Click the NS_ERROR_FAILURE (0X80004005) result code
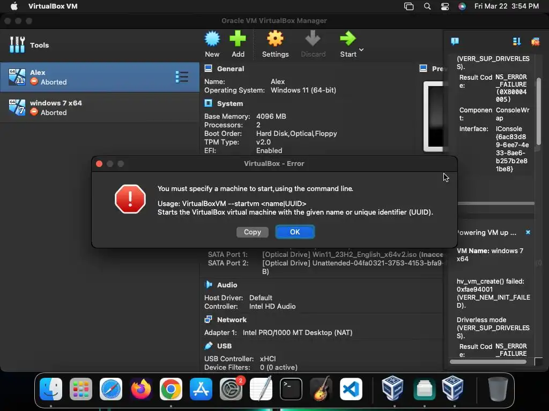This screenshot has height=411, width=549. pyautogui.click(x=511, y=88)
